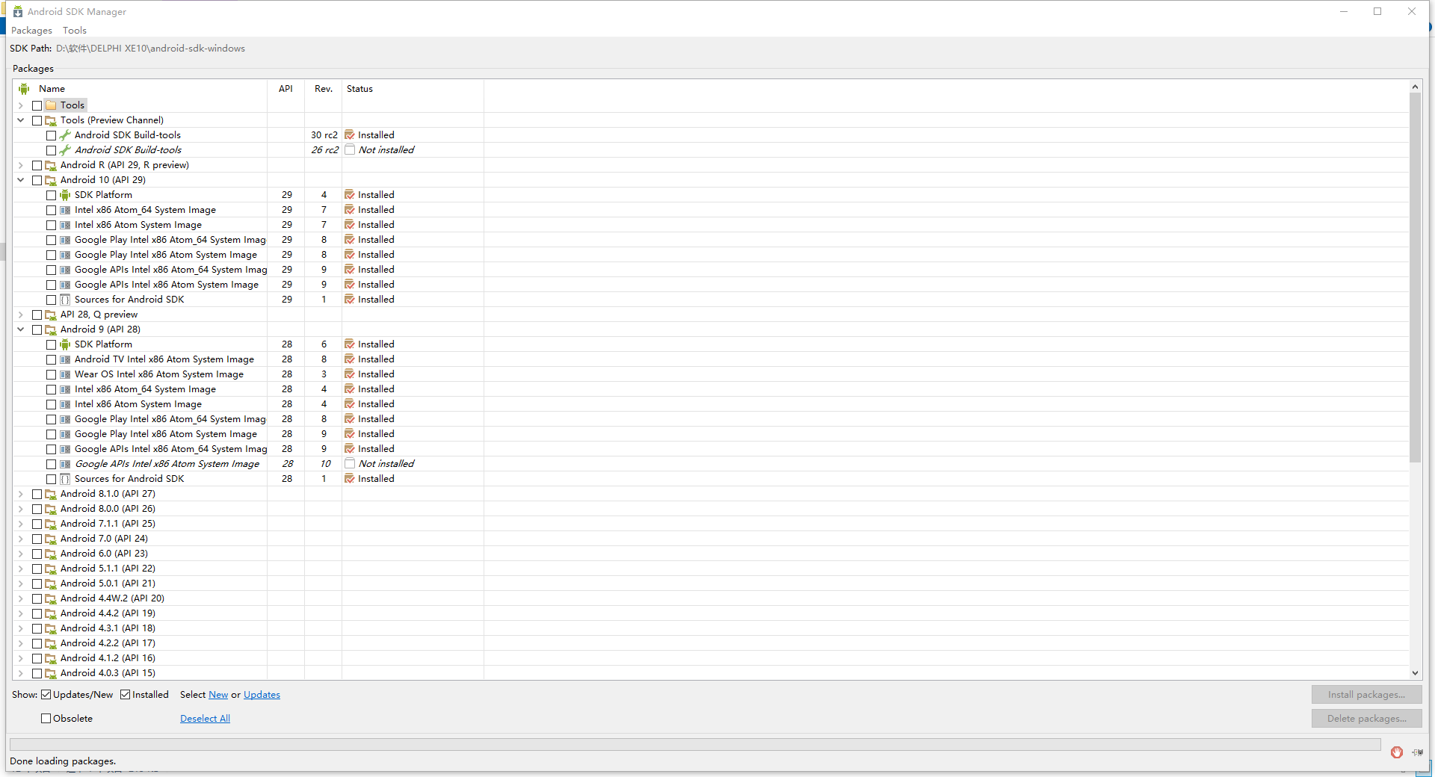Collapse the Tools (Preview Channel) group

coord(21,120)
